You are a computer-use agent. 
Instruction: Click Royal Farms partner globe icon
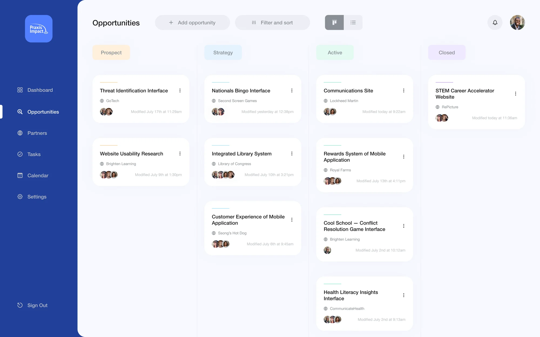(x=326, y=170)
